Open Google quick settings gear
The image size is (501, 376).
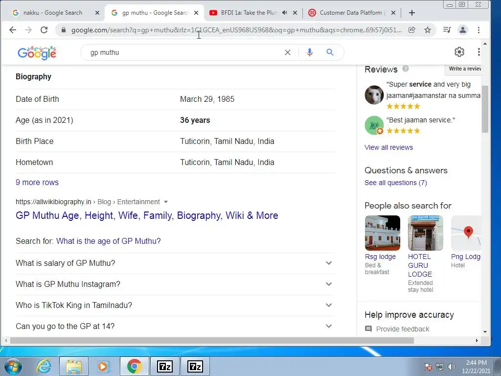459,52
